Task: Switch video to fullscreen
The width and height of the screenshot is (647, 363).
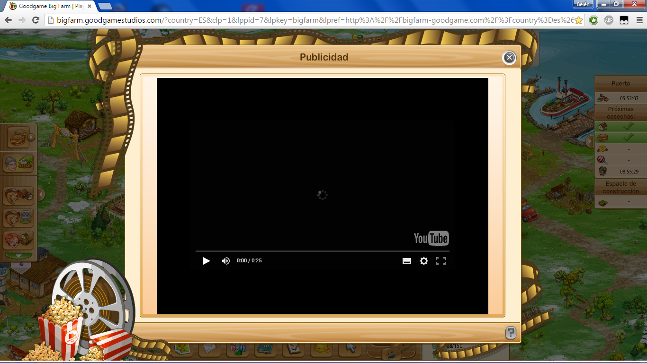Action: [441, 261]
